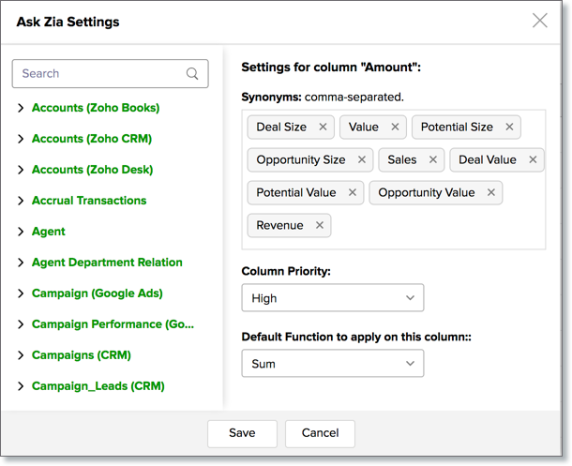Delete the "Revenue" synonym tag
The height and width of the screenshot is (466, 572).
[x=320, y=226]
